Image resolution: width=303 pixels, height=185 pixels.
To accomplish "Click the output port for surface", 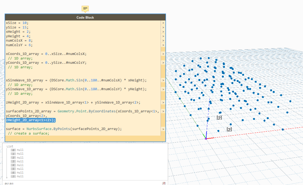I will pos(163,129).
